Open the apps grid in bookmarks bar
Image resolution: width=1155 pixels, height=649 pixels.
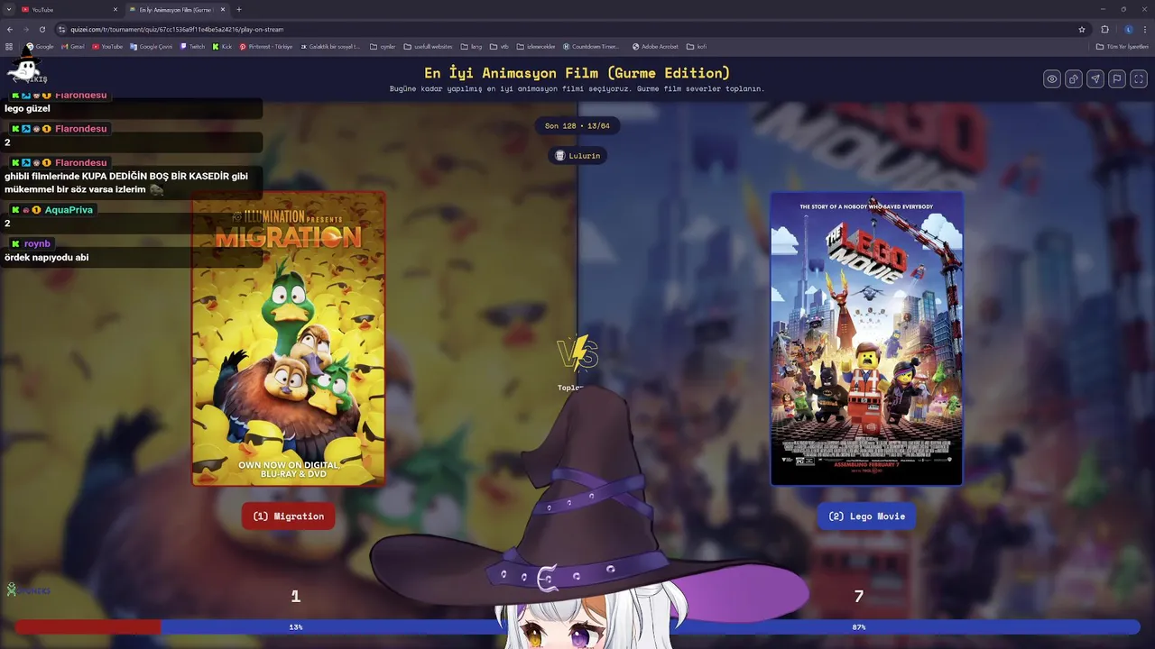9,46
